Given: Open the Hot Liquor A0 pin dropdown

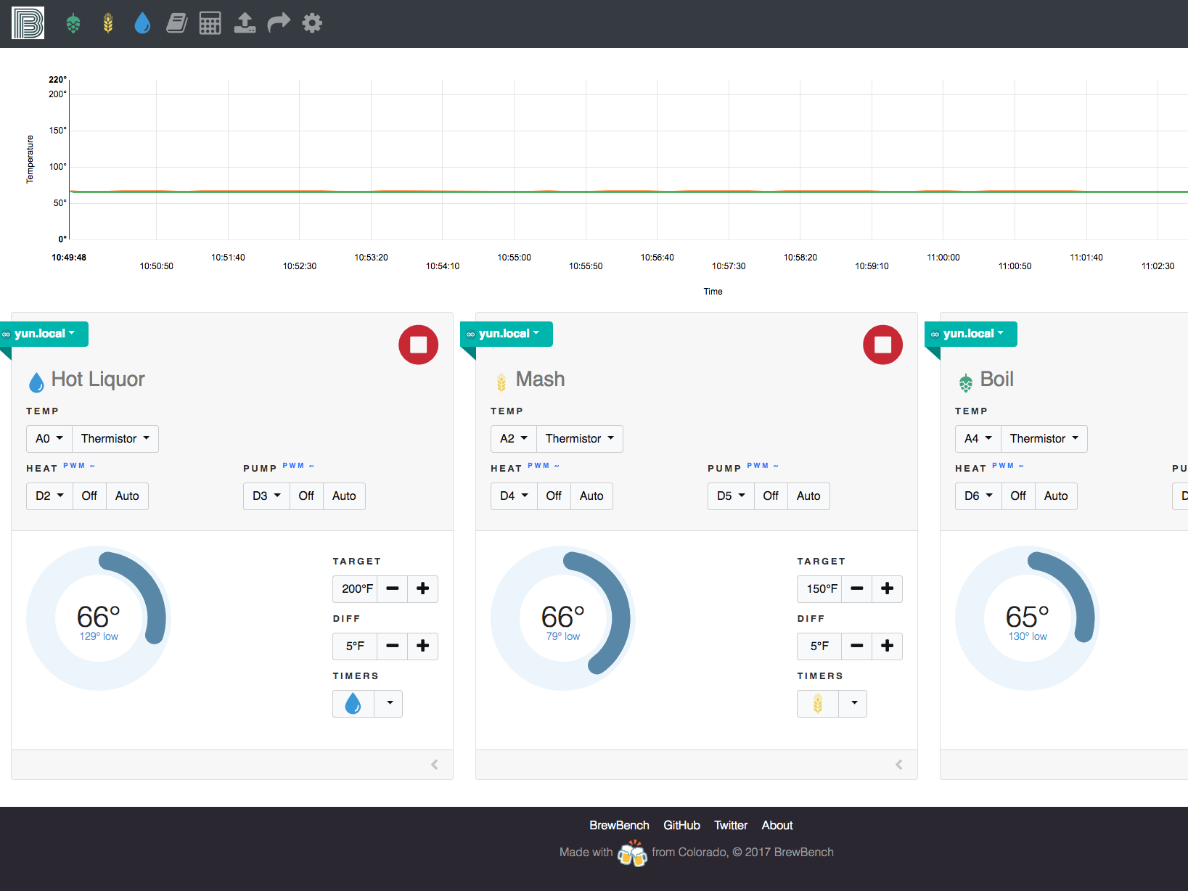Looking at the screenshot, I should (x=49, y=438).
